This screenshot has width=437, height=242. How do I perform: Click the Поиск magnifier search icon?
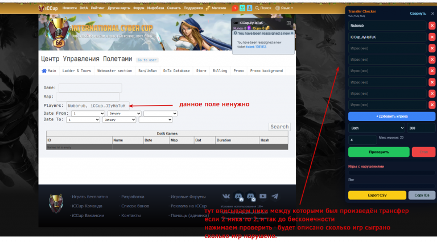coord(257,8)
